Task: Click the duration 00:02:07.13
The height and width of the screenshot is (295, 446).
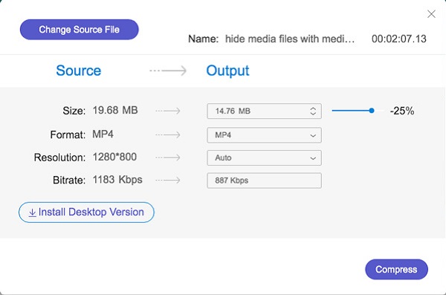Action: (x=398, y=39)
